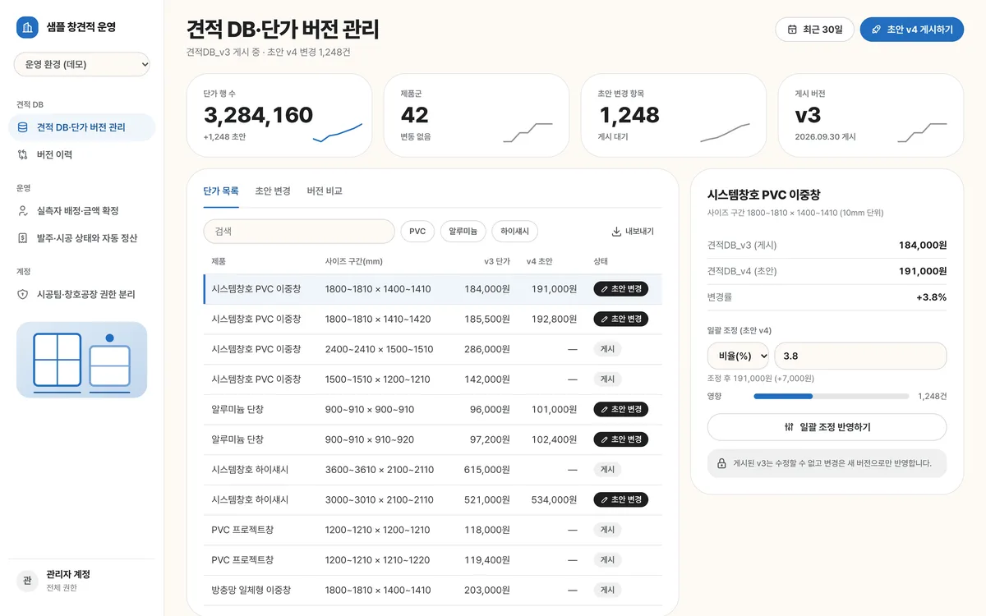Click 관리자 계정 account name
The height and width of the screenshot is (616, 986).
tap(68, 574)
